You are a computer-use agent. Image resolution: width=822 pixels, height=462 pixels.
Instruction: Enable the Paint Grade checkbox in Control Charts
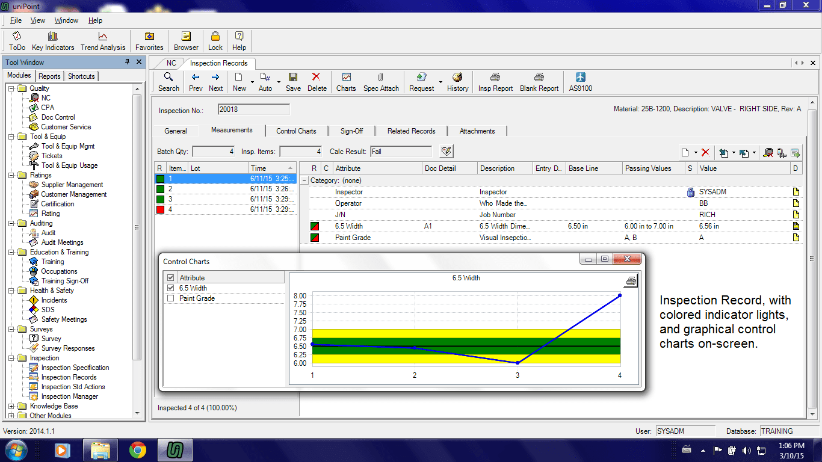point(170,298)
